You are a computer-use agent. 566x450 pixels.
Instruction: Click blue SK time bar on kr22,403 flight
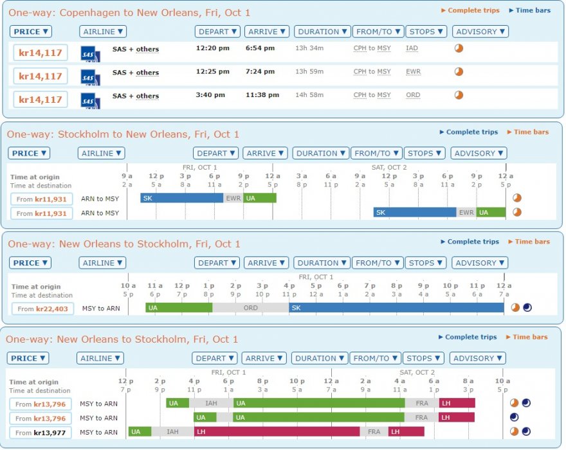pos(396,308)
